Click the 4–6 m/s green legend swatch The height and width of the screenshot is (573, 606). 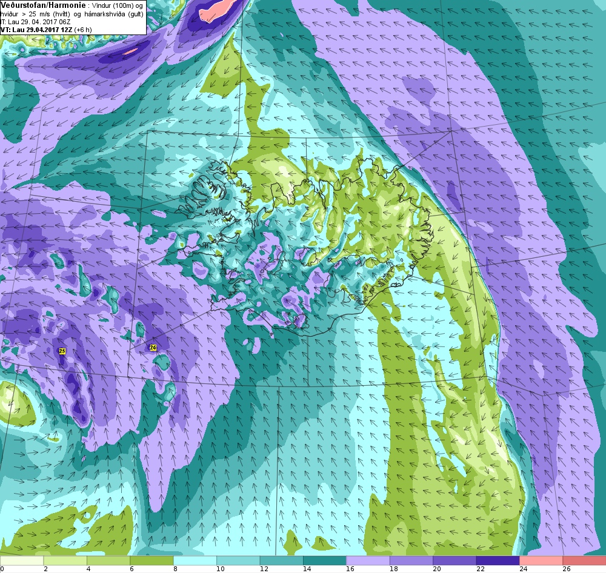(x=108, y=561)
